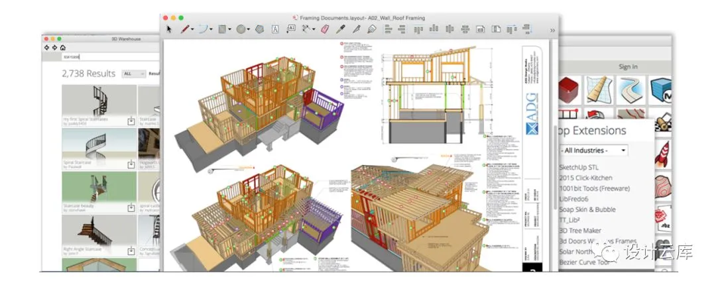Select the Arc drawing tool

tap(203, 29)
